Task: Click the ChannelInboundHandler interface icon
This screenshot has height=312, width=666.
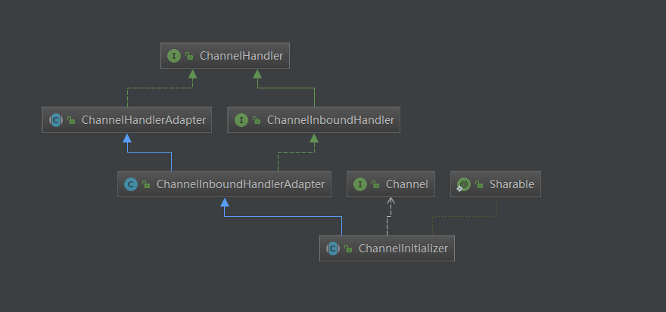Action: [241, 119]
